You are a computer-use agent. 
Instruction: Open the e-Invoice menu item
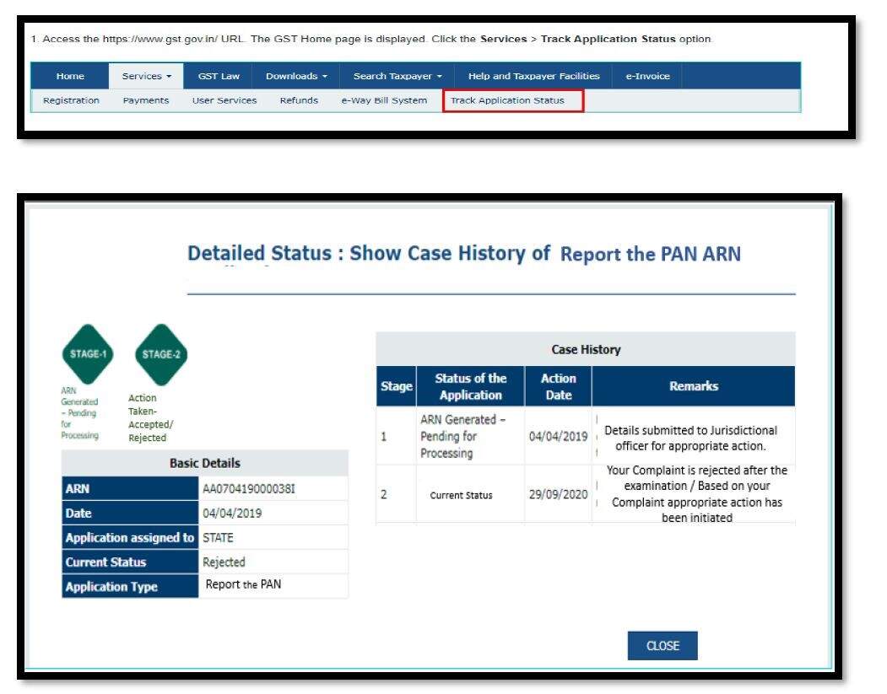pos(647,76)
